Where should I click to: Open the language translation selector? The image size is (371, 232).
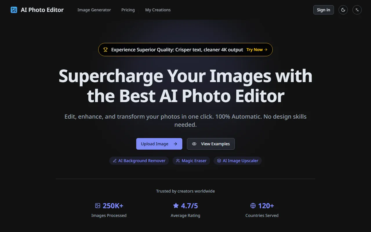pos(357,10)
